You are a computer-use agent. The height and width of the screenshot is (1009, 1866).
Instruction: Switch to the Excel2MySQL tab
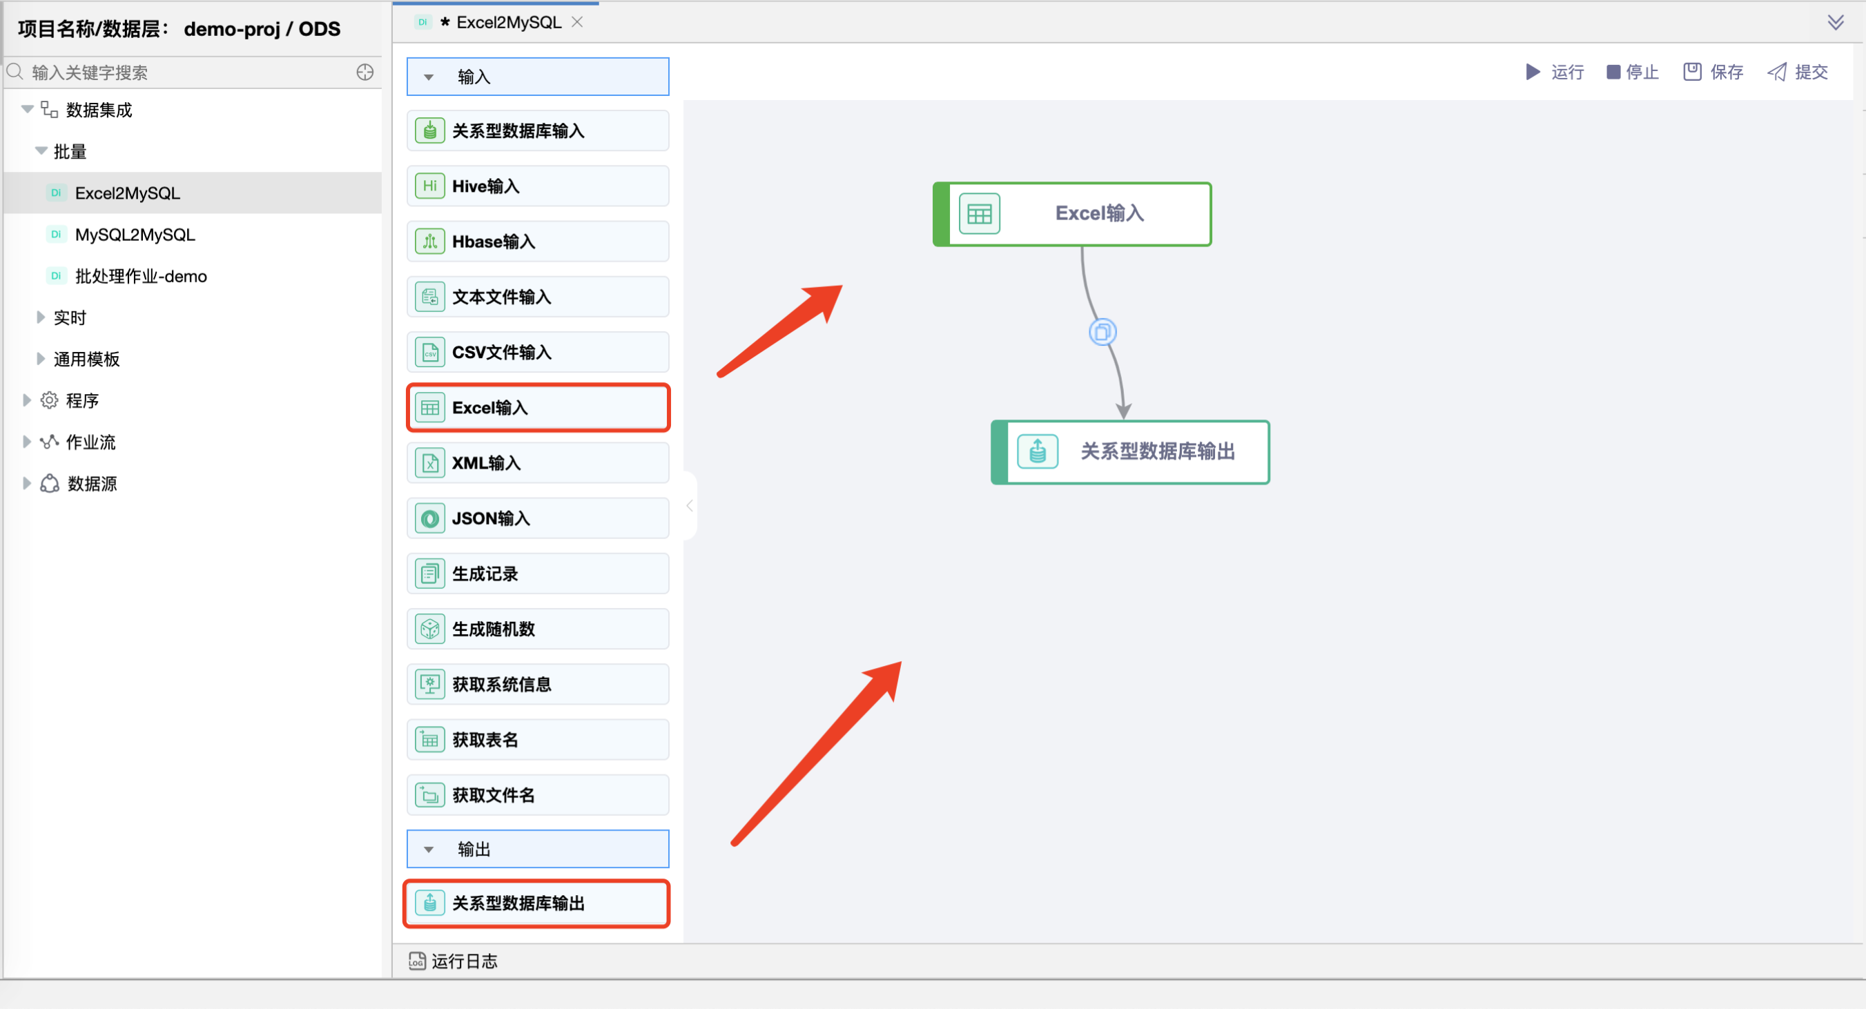pyautogui.click(x=507, y=21)
